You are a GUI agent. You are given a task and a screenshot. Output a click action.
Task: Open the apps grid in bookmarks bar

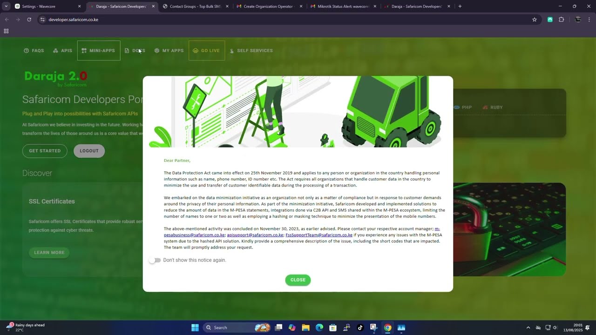coord(6,31)
